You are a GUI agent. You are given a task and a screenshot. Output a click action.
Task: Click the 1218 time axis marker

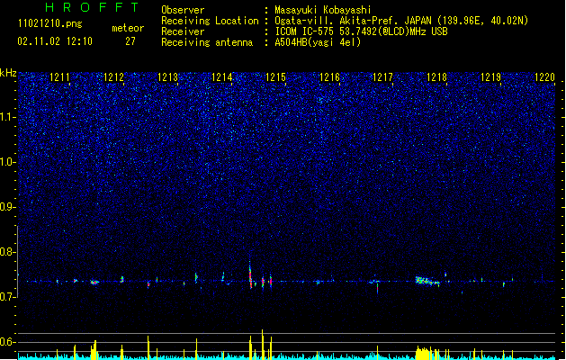(436, 77)
